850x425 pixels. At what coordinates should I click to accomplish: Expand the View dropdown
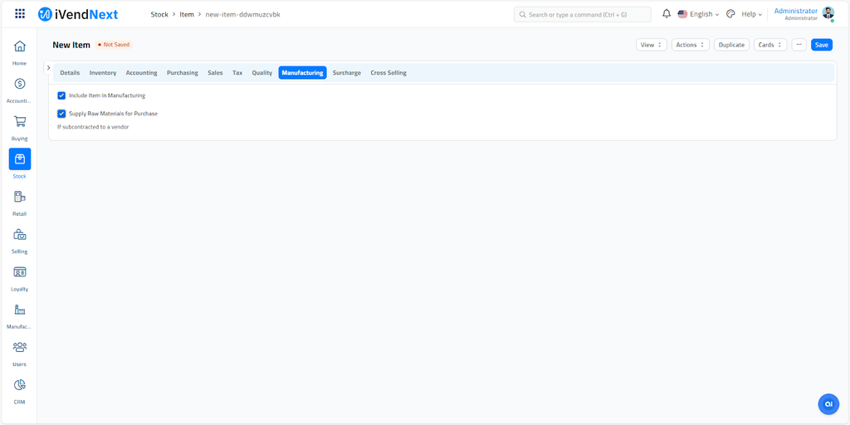coord(651,45)
